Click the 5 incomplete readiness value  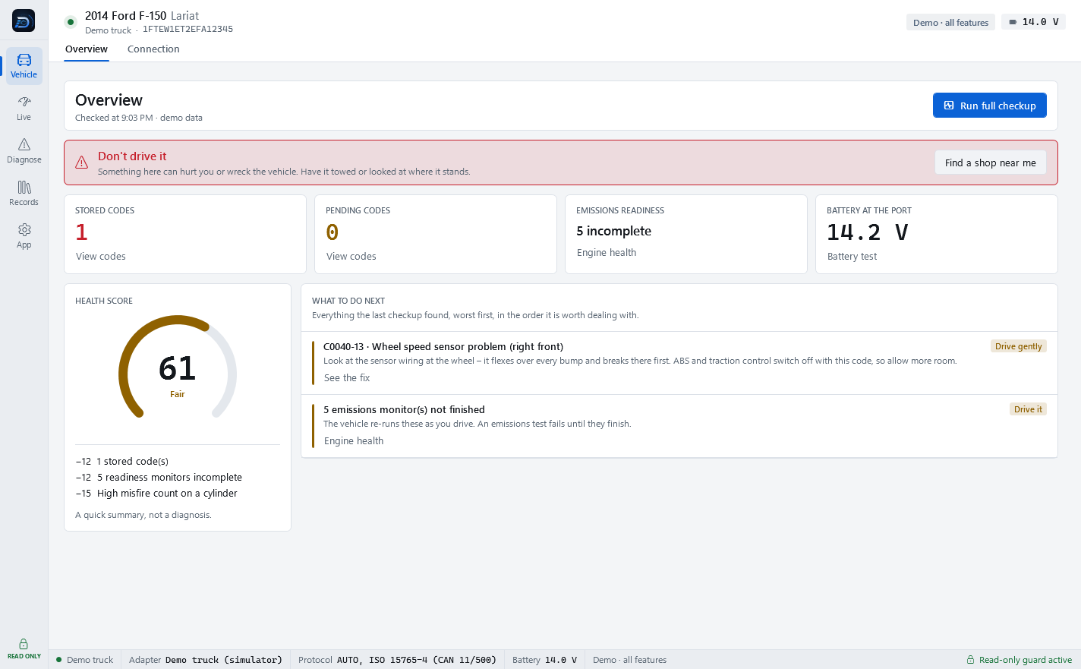613,231
